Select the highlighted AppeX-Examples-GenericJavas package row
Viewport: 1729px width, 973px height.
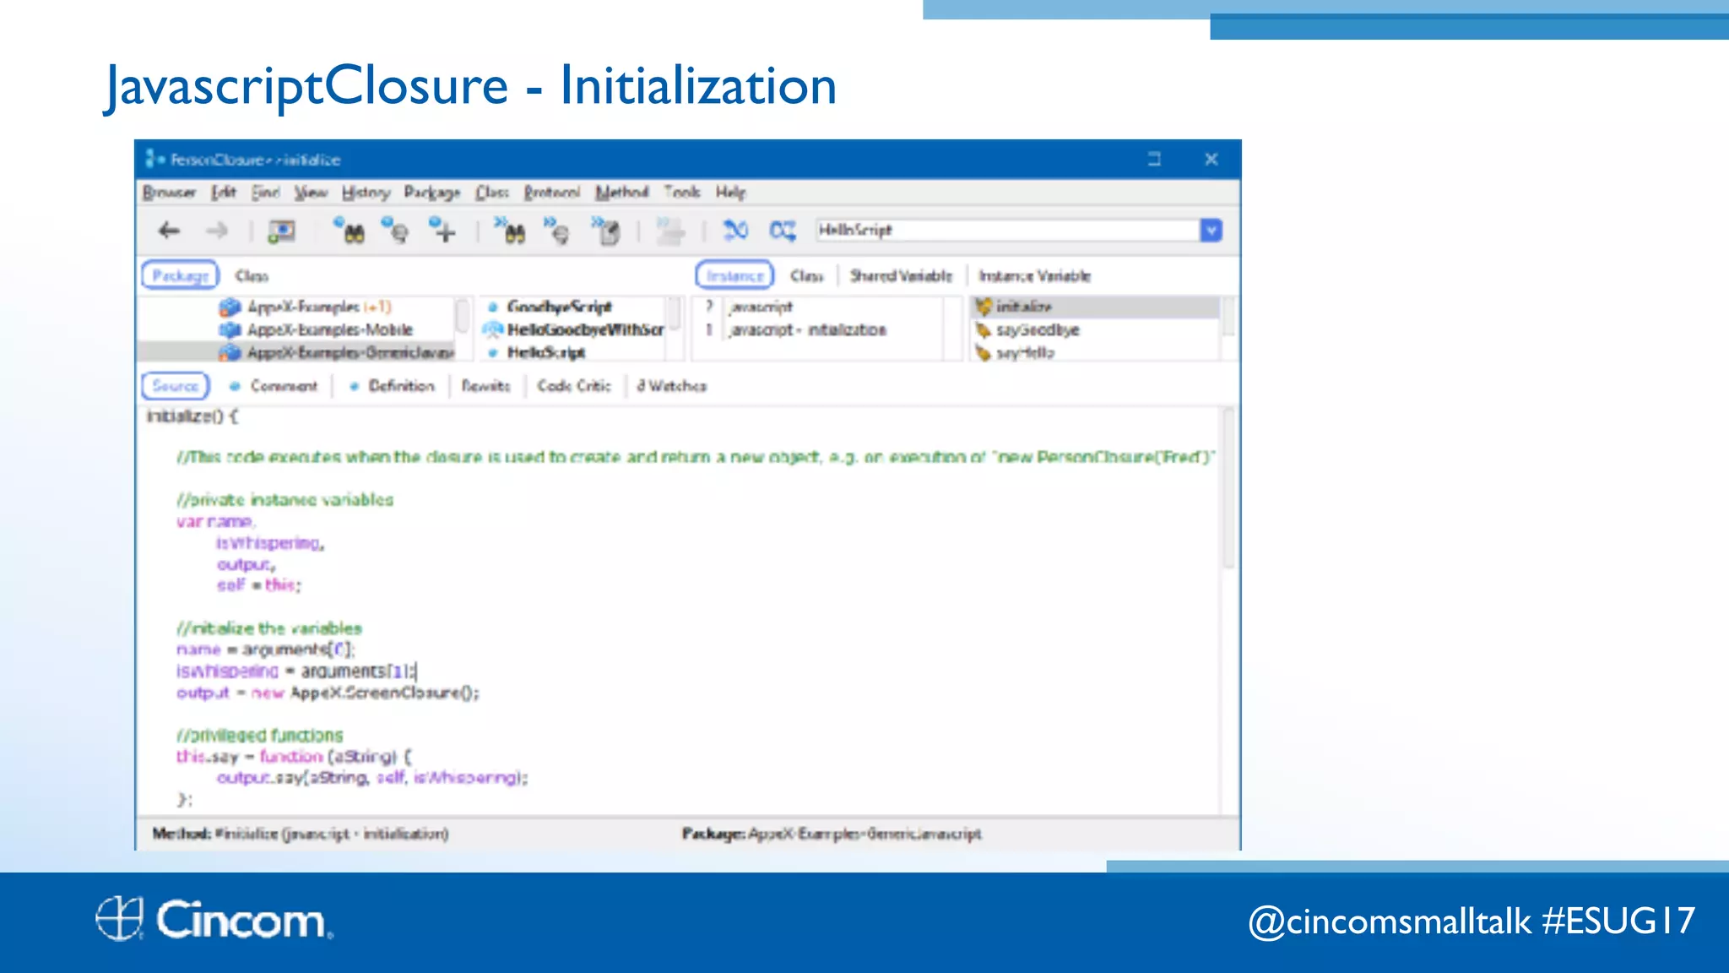click(296, 352)
